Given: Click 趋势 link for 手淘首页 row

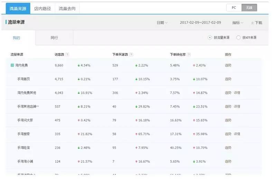Looking at the screenshot, I should [x=228, y=79].
